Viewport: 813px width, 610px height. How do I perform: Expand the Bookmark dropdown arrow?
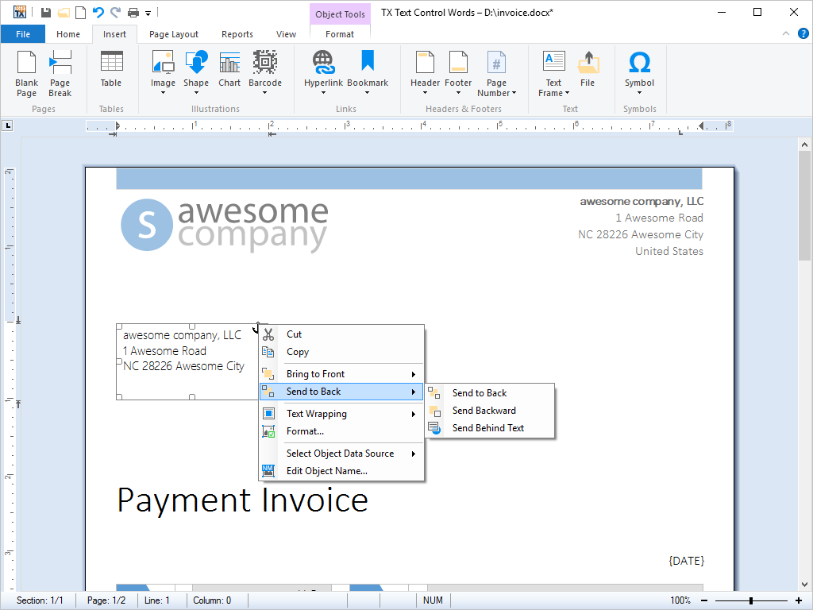point(368,92)
